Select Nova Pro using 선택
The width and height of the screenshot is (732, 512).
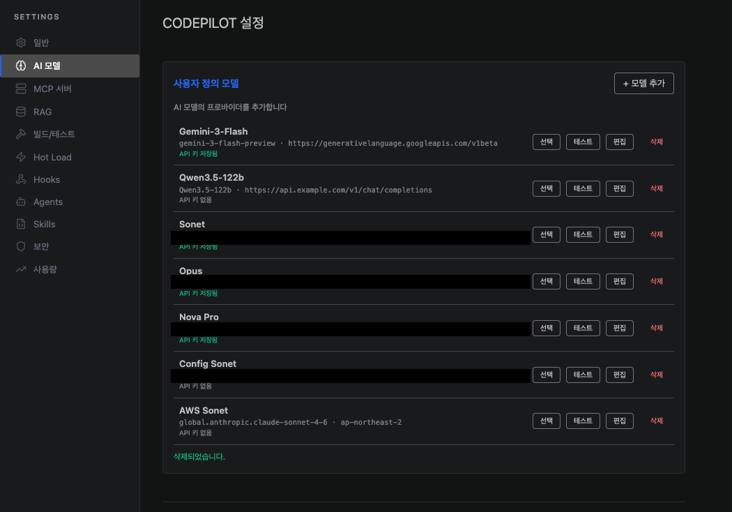click(546, 328)
